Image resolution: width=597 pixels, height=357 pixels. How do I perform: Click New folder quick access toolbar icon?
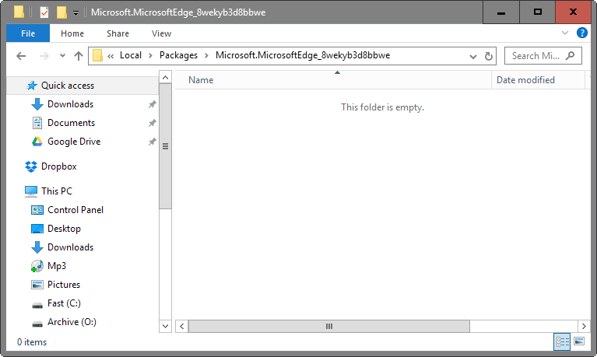click(61, 12)
